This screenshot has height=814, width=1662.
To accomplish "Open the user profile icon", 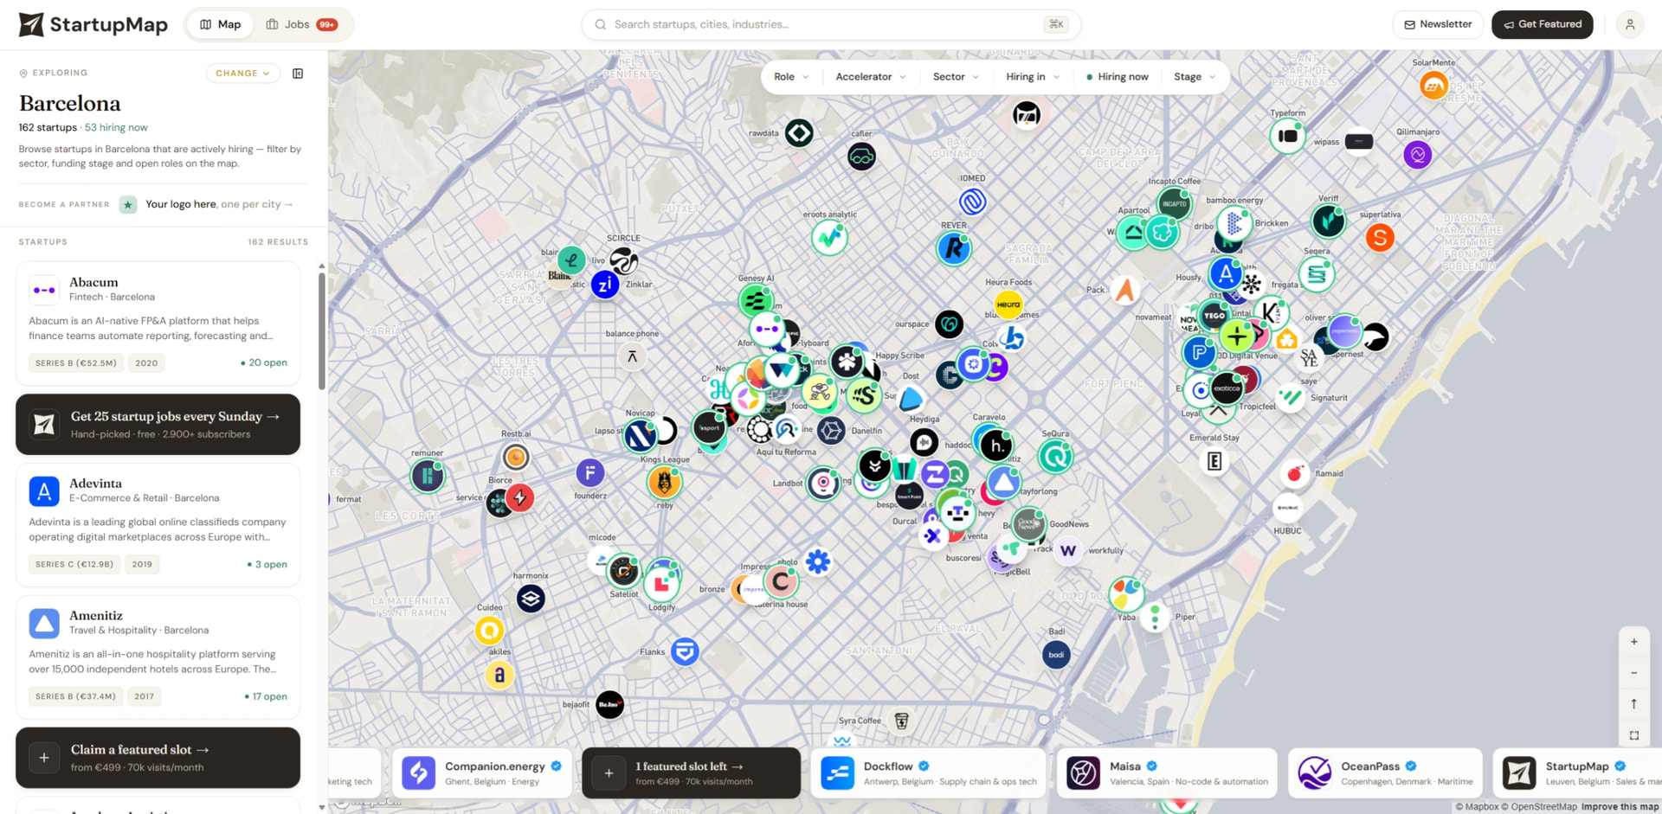I will coord(1630,24).
